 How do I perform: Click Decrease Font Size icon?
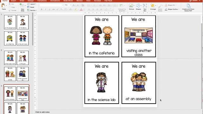point(78,5)
